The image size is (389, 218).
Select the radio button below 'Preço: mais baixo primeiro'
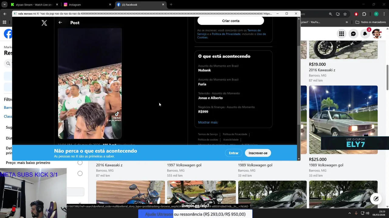(x=80, y=173)
